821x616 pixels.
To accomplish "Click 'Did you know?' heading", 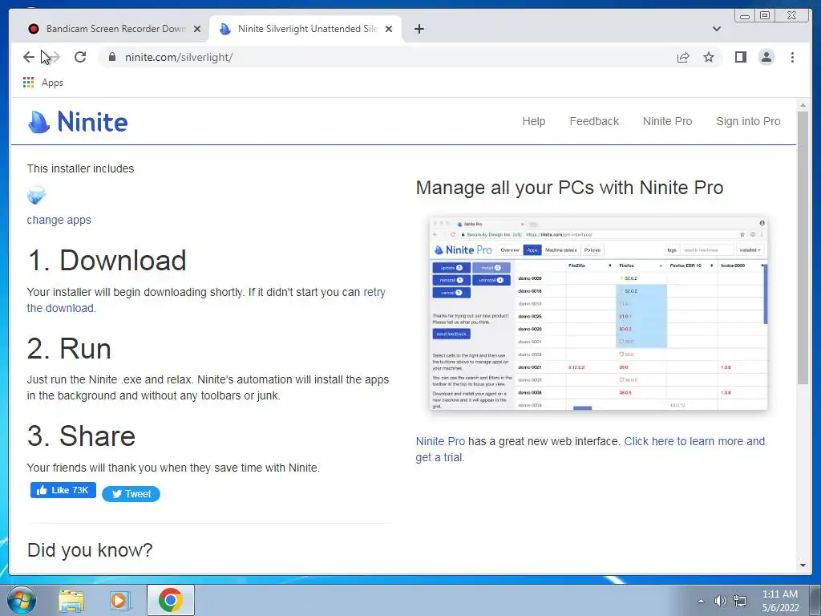I will click(90, 550).
